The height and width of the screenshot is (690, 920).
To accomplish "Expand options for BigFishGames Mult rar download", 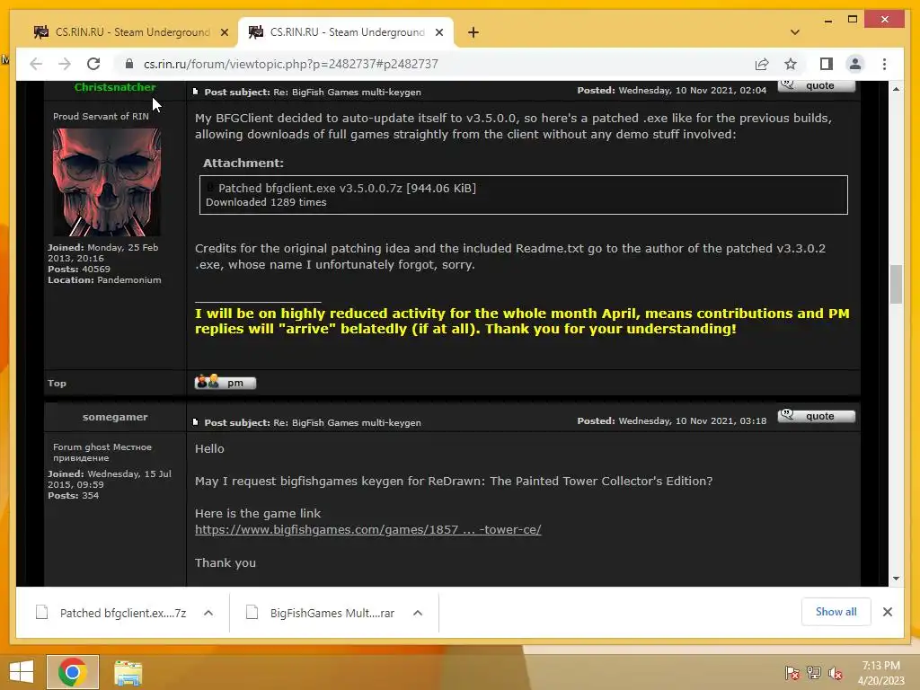I will point(418,613).
